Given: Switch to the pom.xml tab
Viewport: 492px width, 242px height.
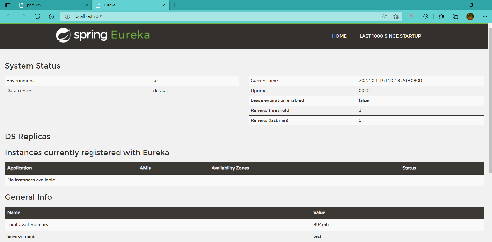Looking at the screenshot, I should tap(53, 5).
